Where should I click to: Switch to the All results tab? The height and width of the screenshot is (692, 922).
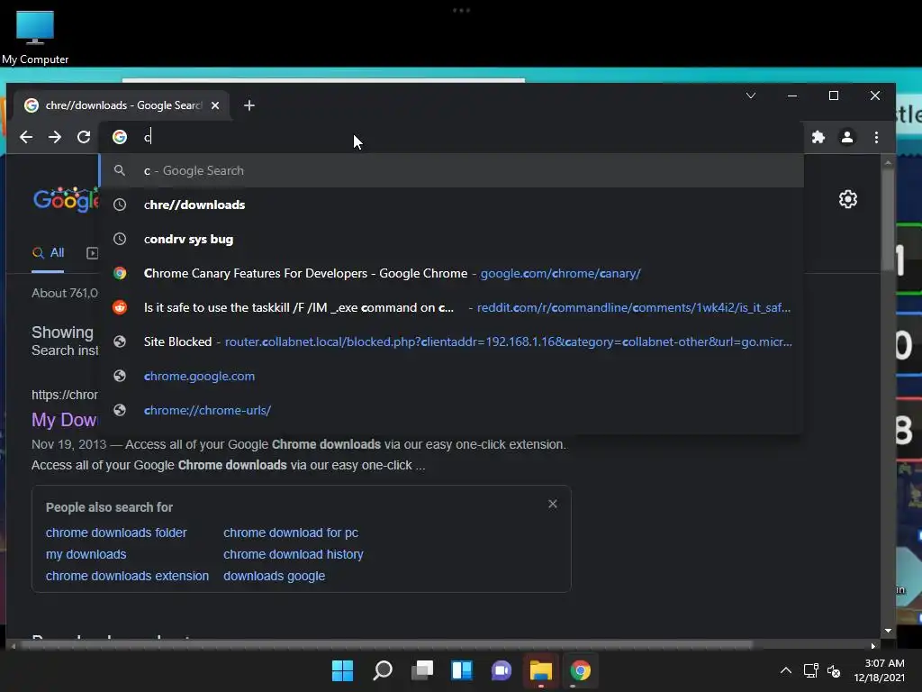(x=49, y=253)
